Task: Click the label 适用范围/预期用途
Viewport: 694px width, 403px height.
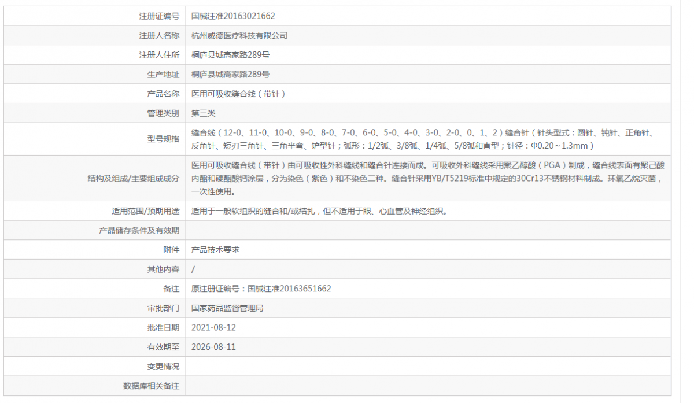Action: click(x=146, y=211)
